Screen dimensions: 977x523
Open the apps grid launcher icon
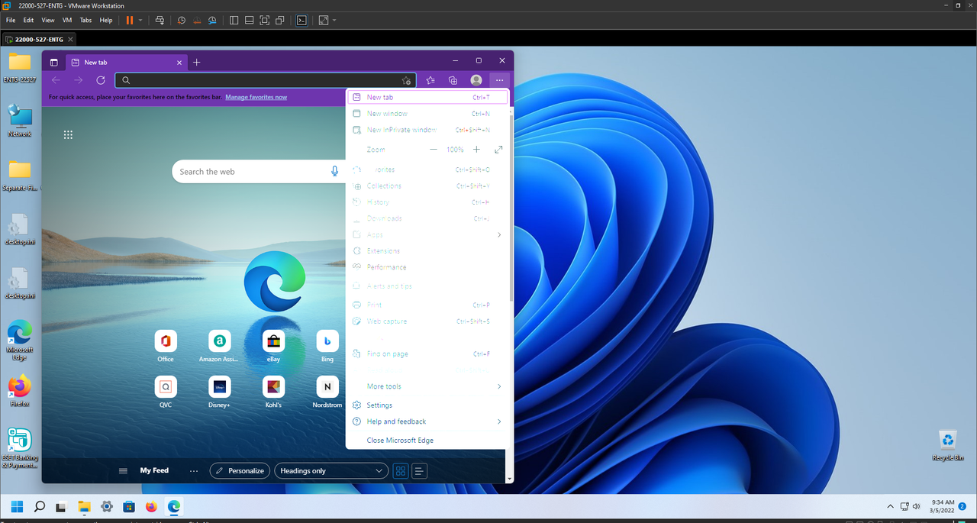pos(68,134)
